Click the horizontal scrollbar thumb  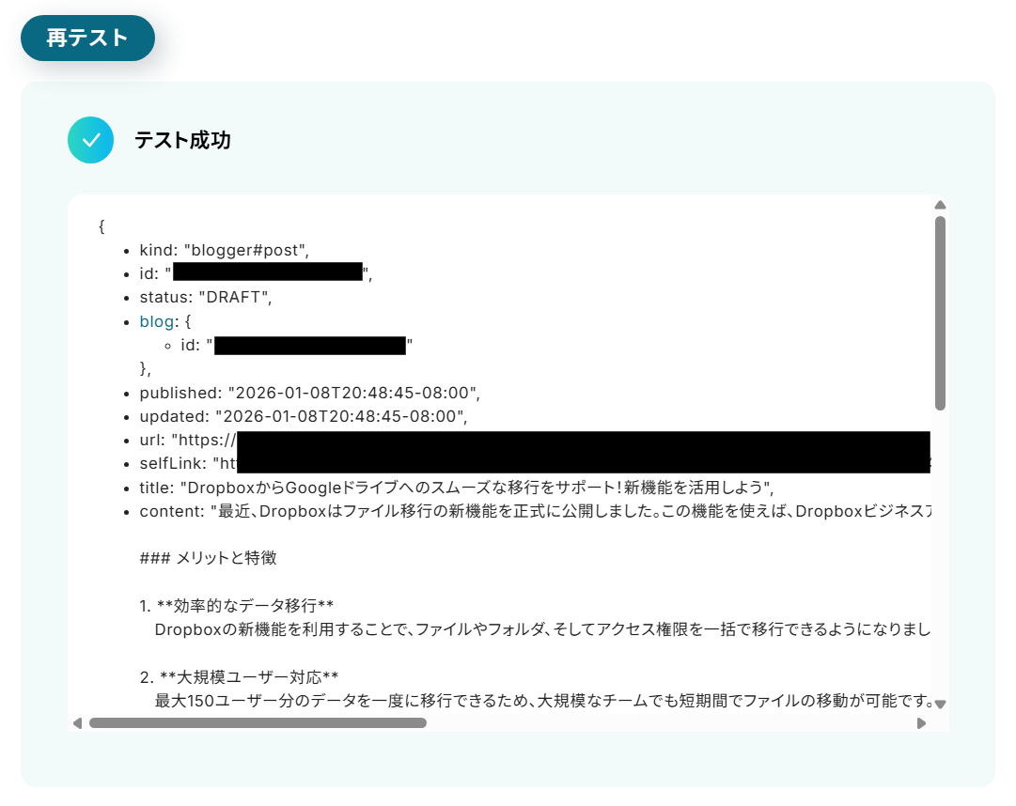tap(258, 723)
